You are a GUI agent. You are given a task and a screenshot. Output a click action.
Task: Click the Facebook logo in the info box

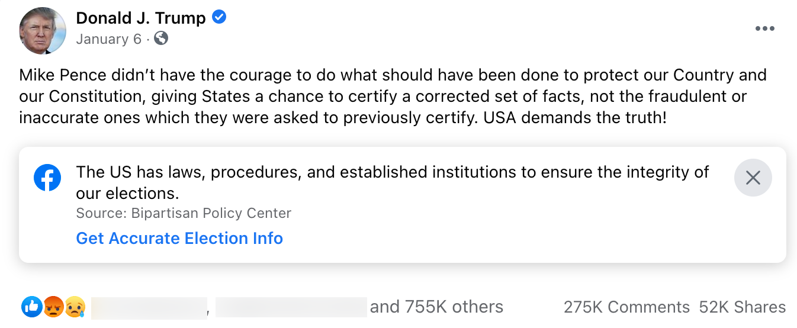click(47, 178)
